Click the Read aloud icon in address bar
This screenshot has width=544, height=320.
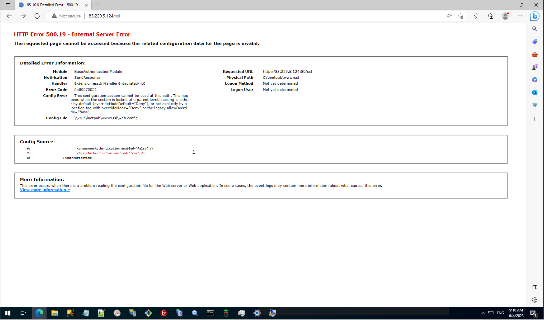coord(449,16)
